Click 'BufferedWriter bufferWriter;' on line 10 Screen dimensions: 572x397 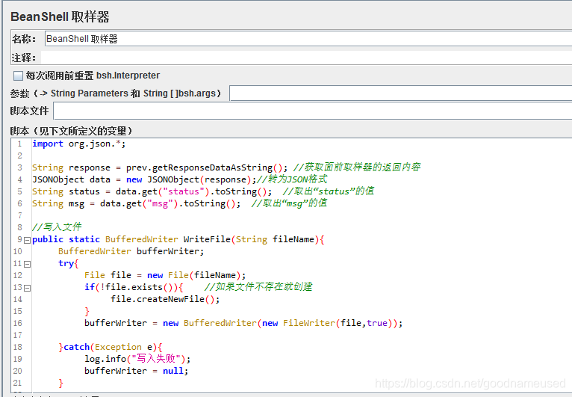131,251
